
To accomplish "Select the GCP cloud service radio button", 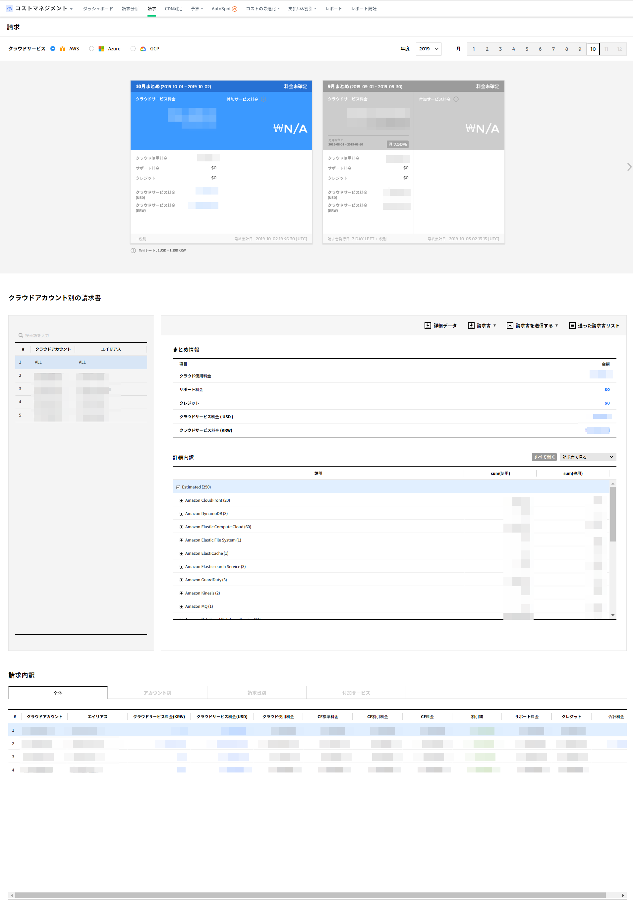I will pos(133,49).
